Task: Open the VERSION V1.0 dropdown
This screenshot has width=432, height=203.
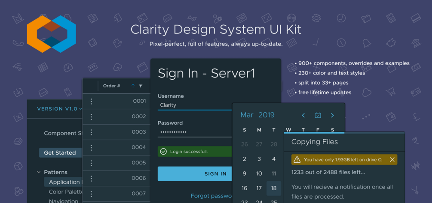Action: (x=59, y=109)
